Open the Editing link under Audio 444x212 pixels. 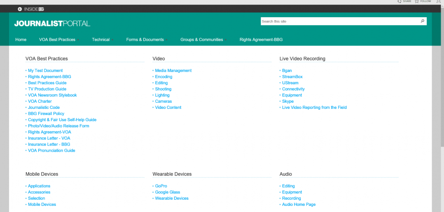coord(289,186)
